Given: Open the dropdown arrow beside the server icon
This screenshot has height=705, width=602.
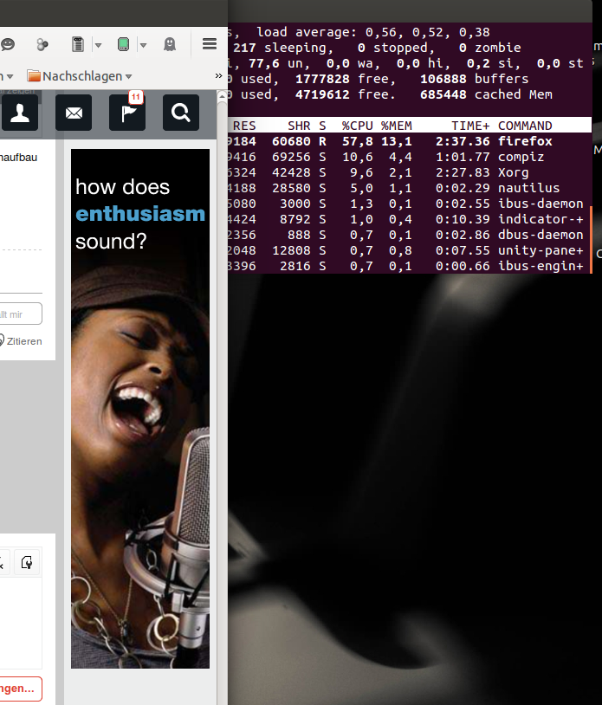Looking at the screenshot, I should pos(99,45).
